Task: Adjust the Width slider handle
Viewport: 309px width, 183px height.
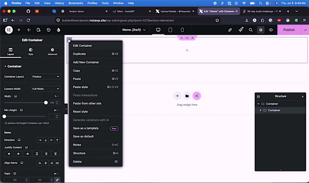Action: point(46,103)
